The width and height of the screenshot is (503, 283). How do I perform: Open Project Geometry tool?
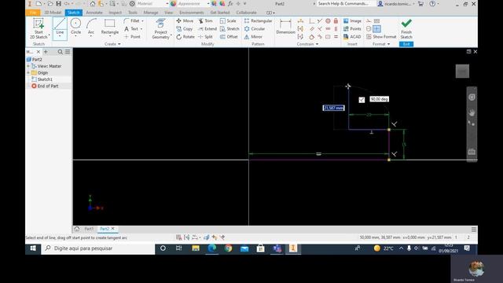coord(160,28)
